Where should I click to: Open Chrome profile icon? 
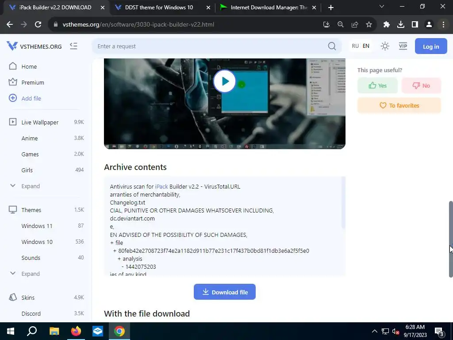(x=429, y=25)
